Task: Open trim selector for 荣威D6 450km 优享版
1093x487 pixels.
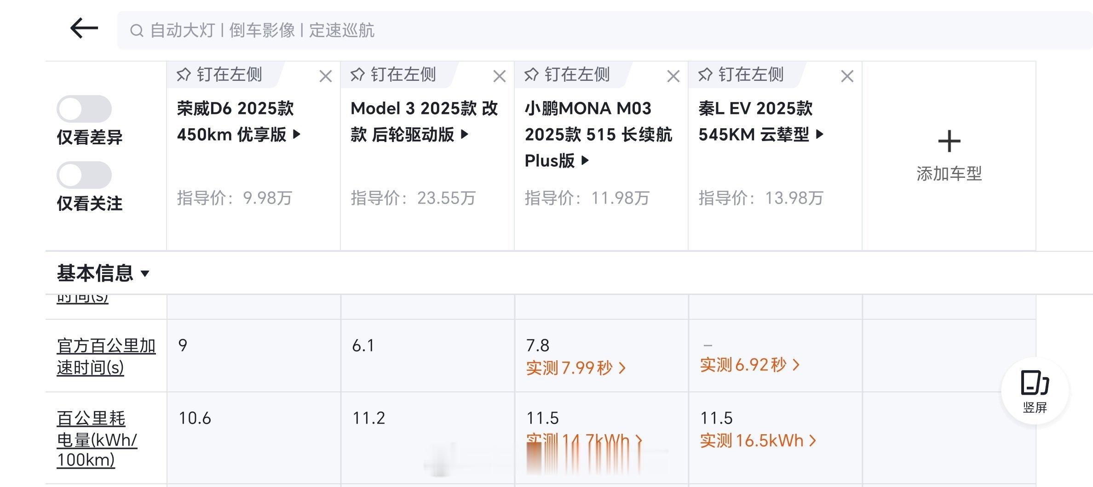Action: [239, 121]
